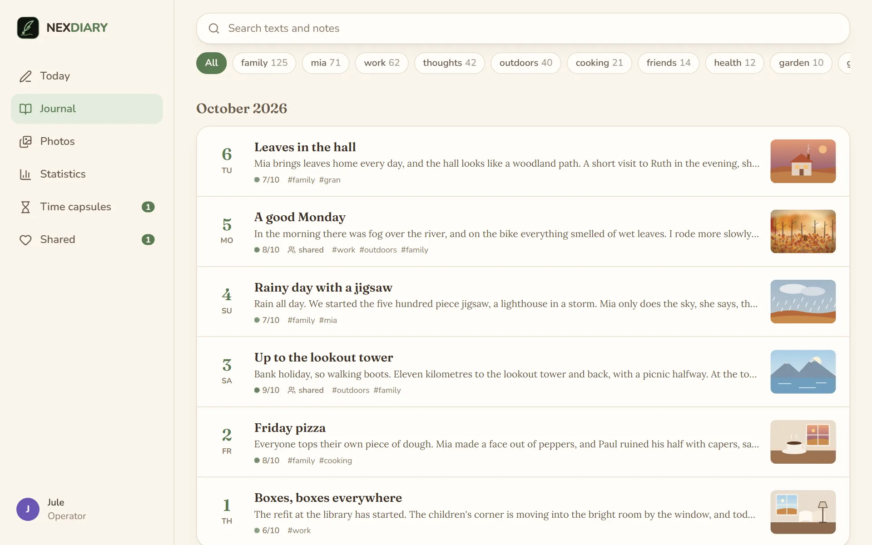
Task: Filter by health tag chip
Action: [x=734, y=63]
